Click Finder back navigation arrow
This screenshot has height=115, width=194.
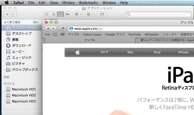click(7, 14)
